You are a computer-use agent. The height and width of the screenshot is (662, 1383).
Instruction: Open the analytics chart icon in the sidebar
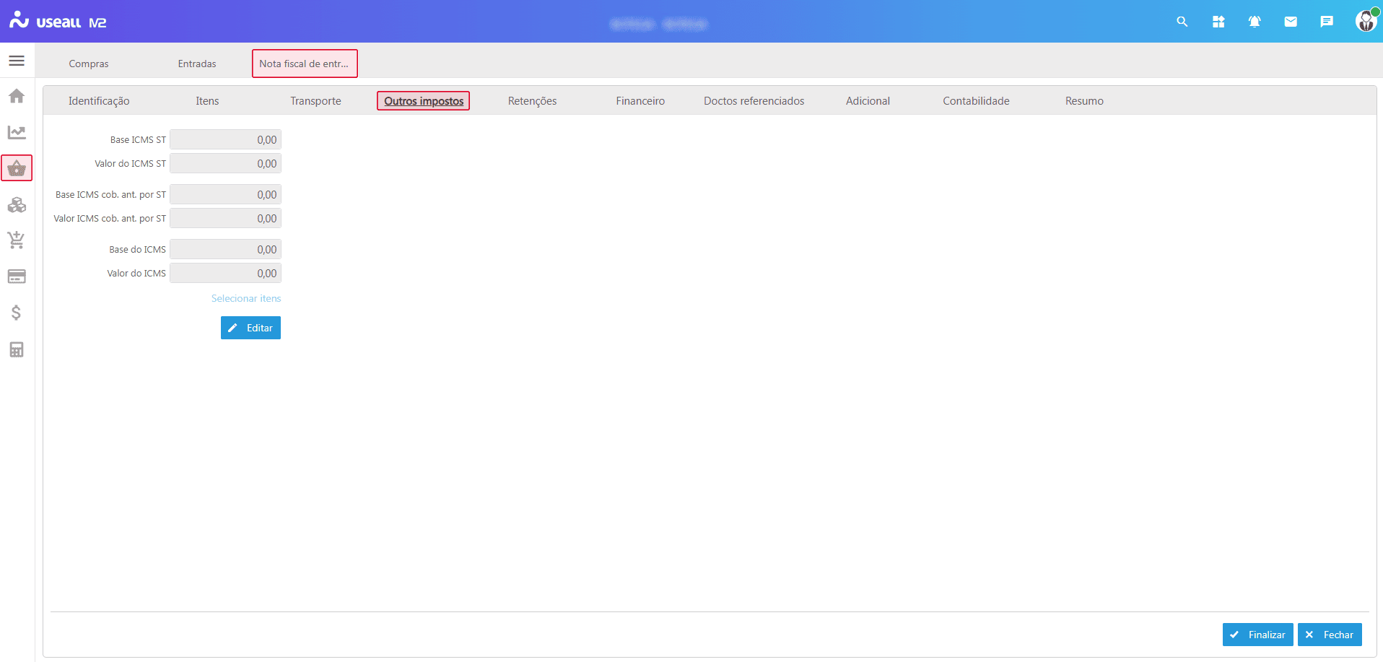tap(17, 132)
